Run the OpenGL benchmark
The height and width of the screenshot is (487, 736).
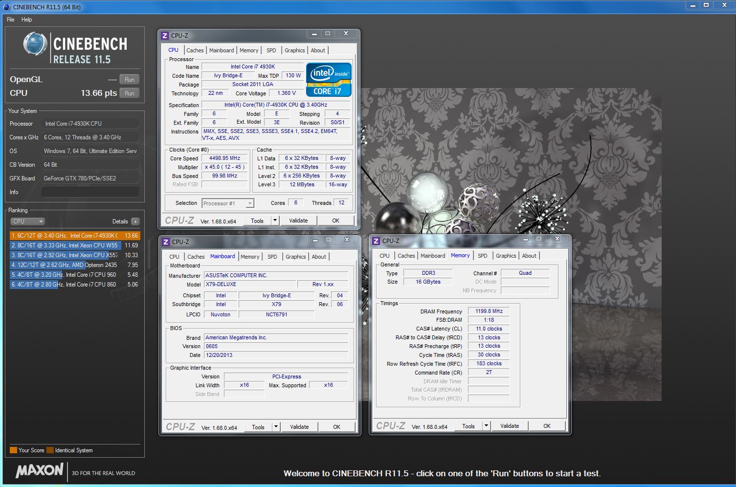pyautogui.click(x=129, y=80)
